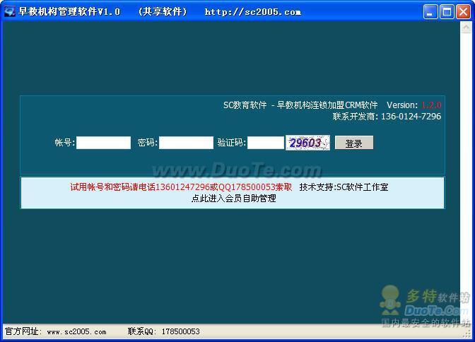Open 点此进入会员自助管理 link
This screenshot has height=342, width=475.
point(233,199)
